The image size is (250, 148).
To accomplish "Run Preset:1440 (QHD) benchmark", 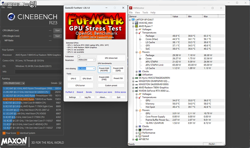I will coord(118,69).
